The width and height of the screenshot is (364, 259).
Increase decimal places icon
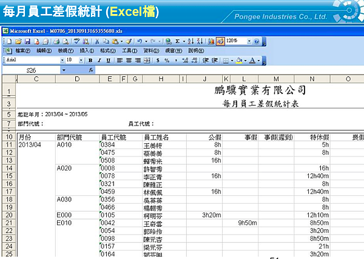click(x=185, y=61)
